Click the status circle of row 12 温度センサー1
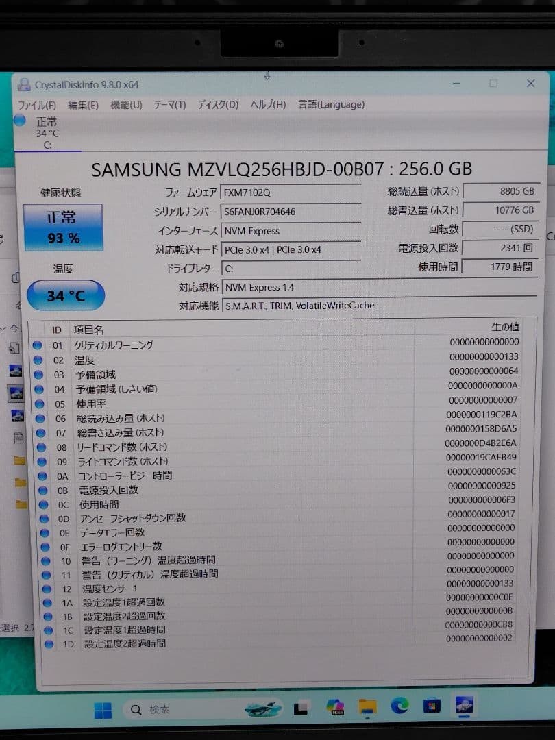 [47, 589]
